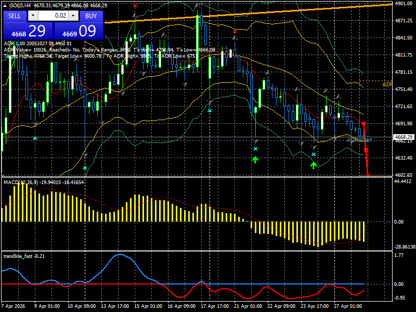The image size is (416, 312).
Task: Focus the 0.02 volume input field
Action: pyautogui.click(x=53, y=16)
